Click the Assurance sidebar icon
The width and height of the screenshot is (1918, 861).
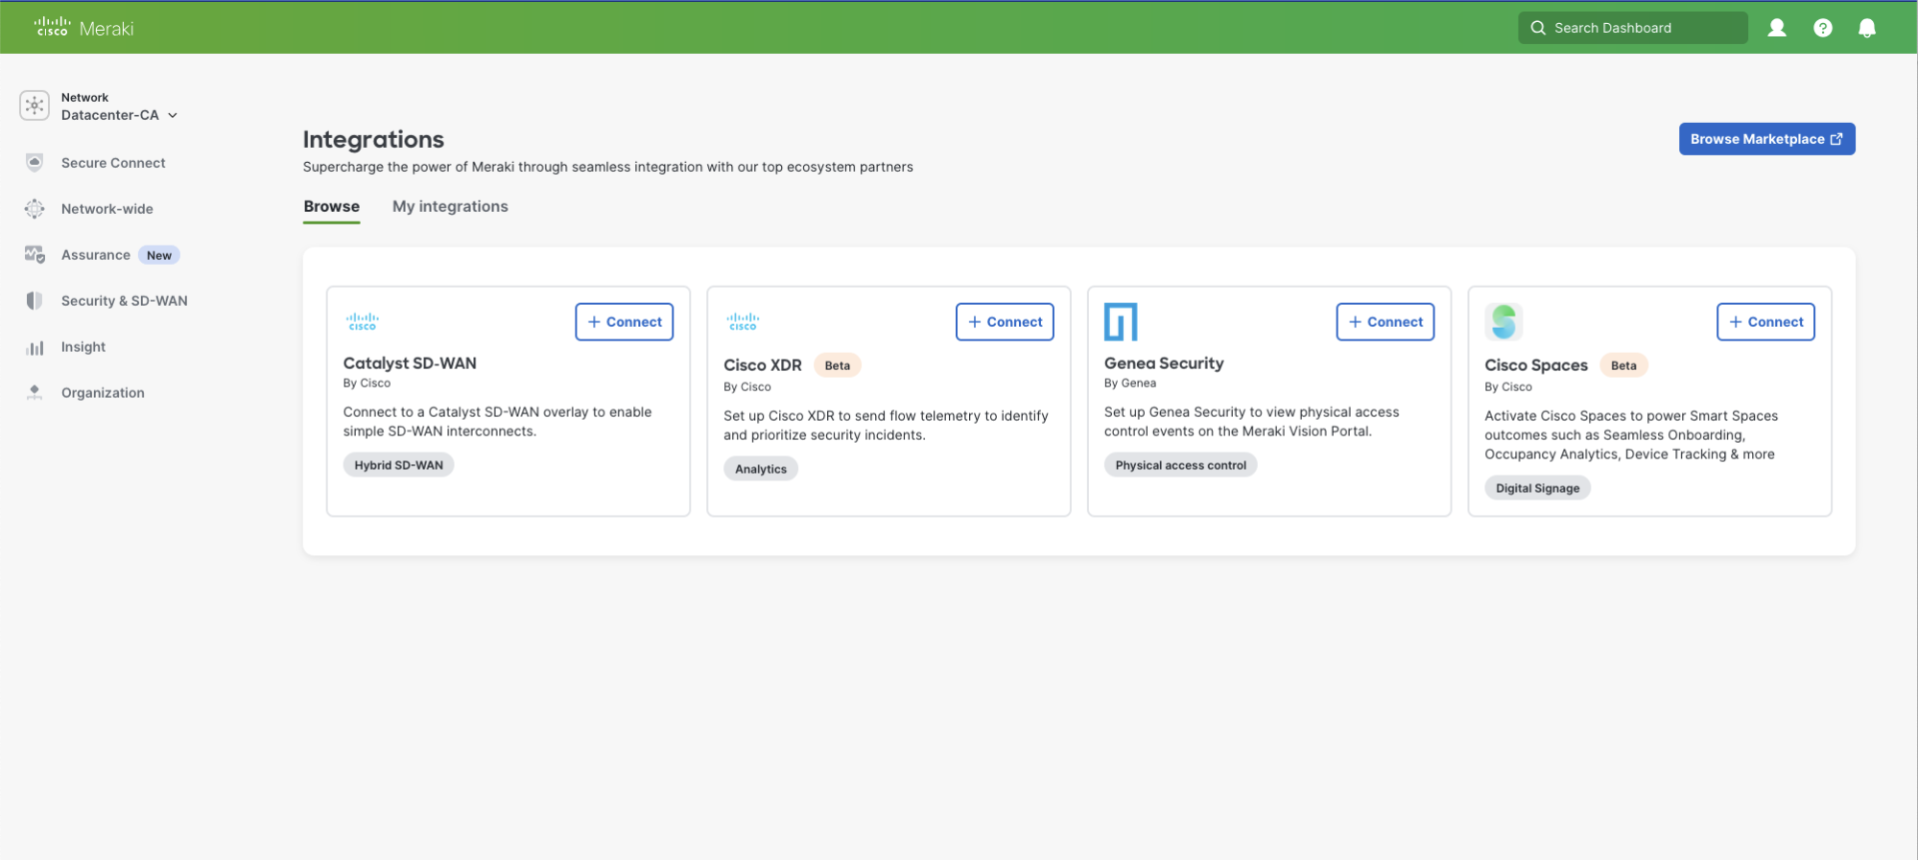[x=35, y=255]
